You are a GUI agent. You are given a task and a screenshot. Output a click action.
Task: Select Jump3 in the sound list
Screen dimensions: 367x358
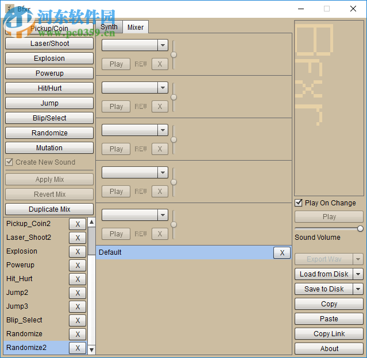pyautogui.click(x=17, y=306)
